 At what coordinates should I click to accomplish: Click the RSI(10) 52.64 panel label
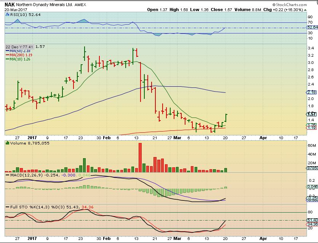point(26,14)
